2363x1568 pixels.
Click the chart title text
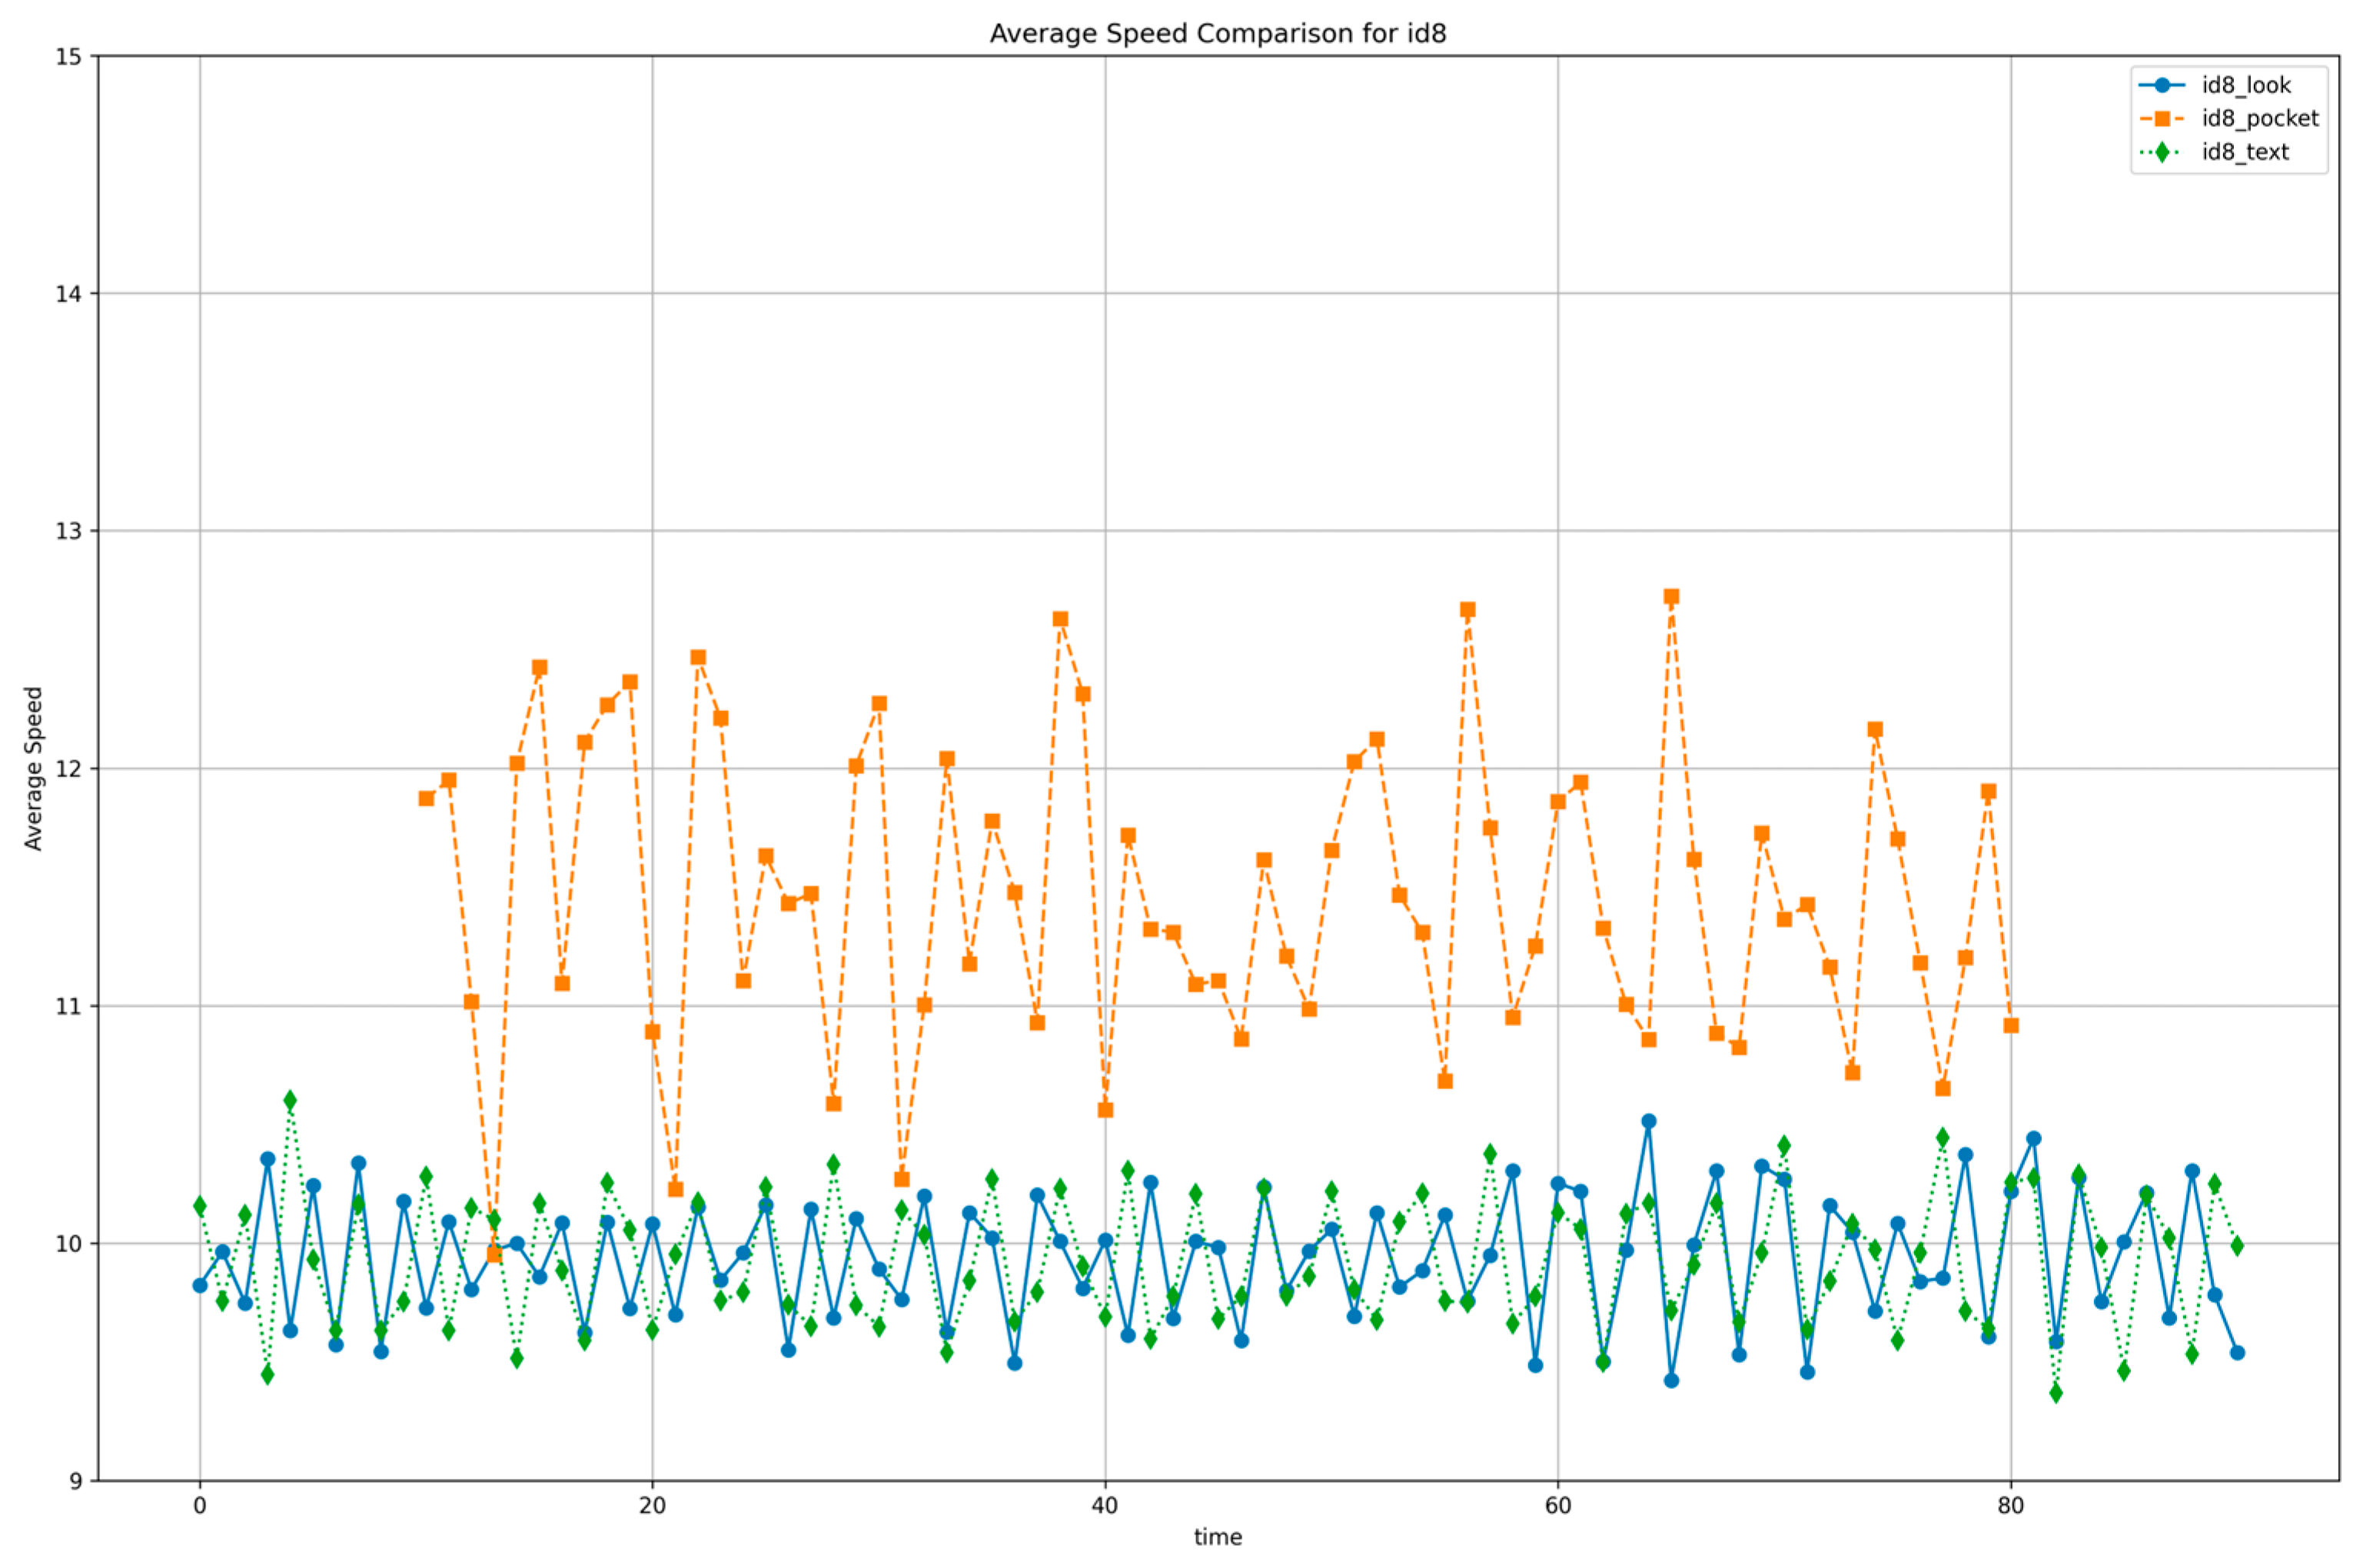coord(1217,33)
